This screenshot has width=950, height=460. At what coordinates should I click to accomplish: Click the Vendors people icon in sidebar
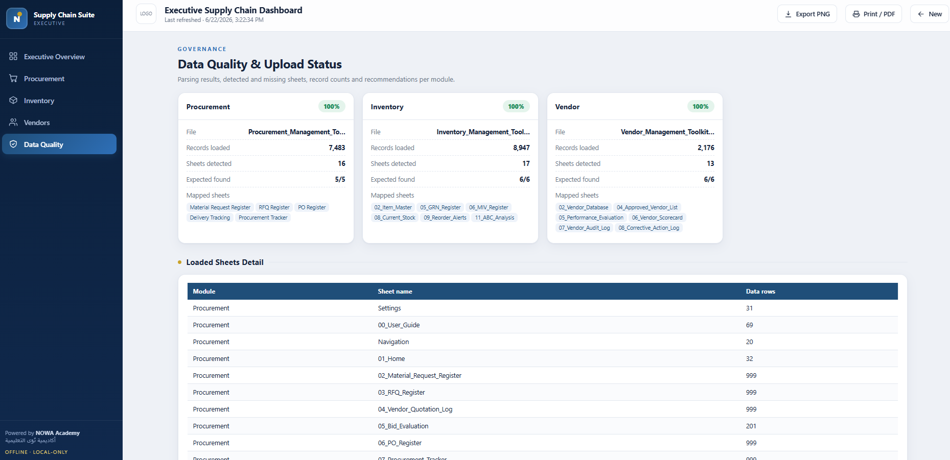click(13, 122)
